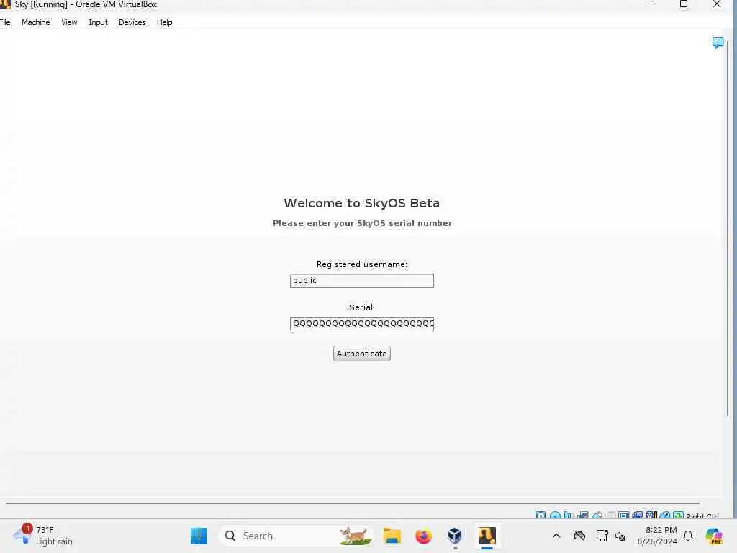Maximize the VirtualBox window
737x553 pixels.
(684, 4)
